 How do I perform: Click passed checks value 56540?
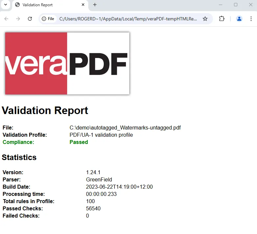pos(93,208)
